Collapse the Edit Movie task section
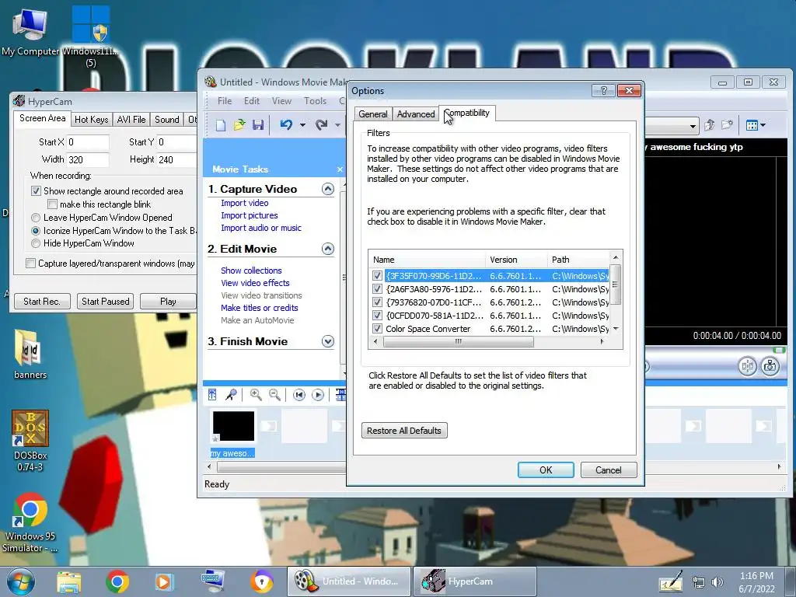 tap(328, 249)
